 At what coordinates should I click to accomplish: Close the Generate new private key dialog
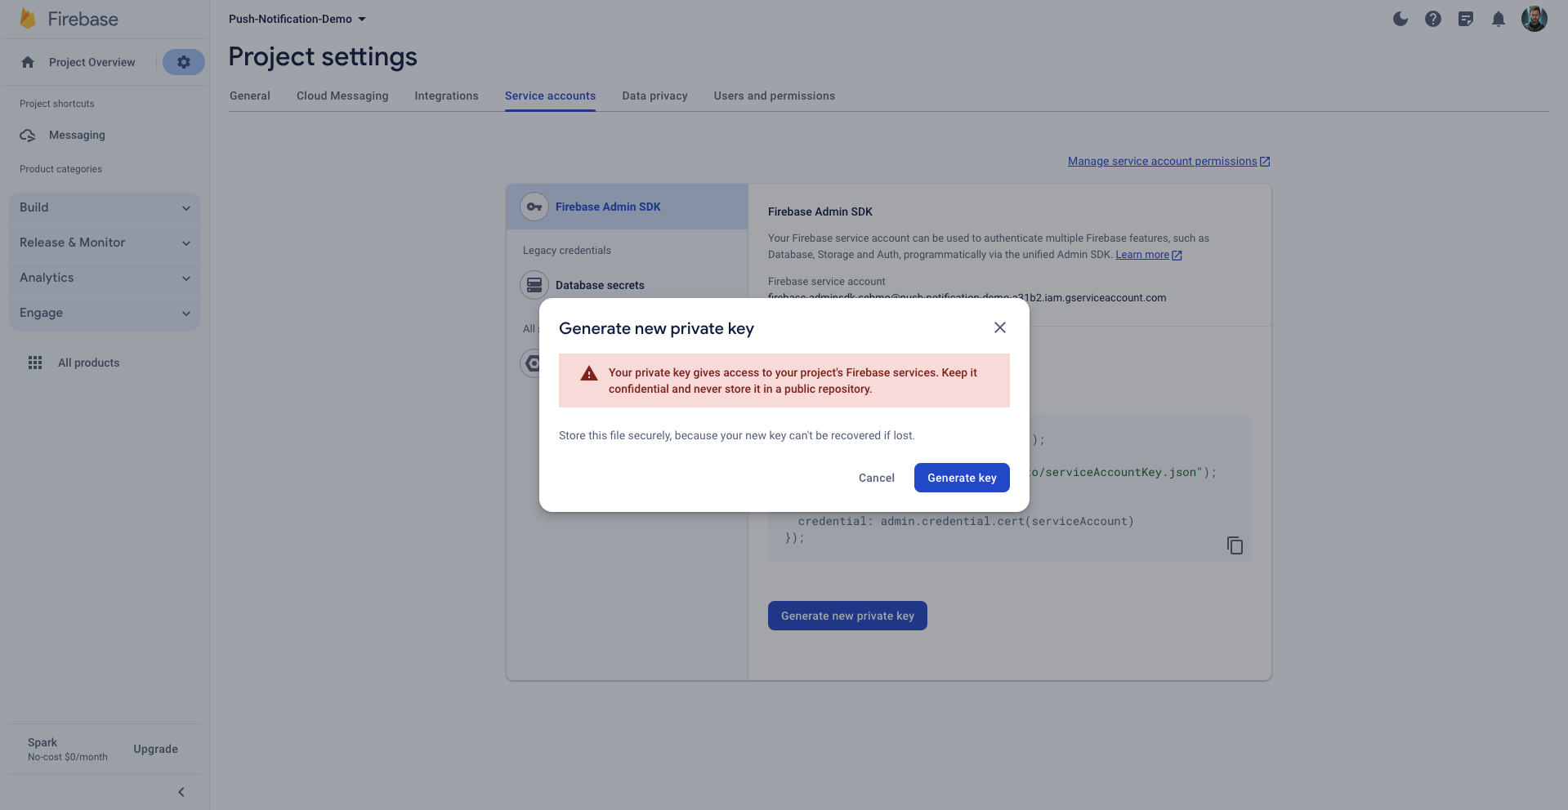[x=1000, y=327]
